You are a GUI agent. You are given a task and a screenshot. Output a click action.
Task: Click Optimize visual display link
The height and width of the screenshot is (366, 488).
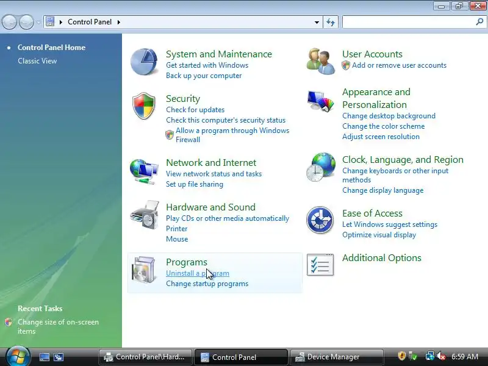click(x=379, y=235)
